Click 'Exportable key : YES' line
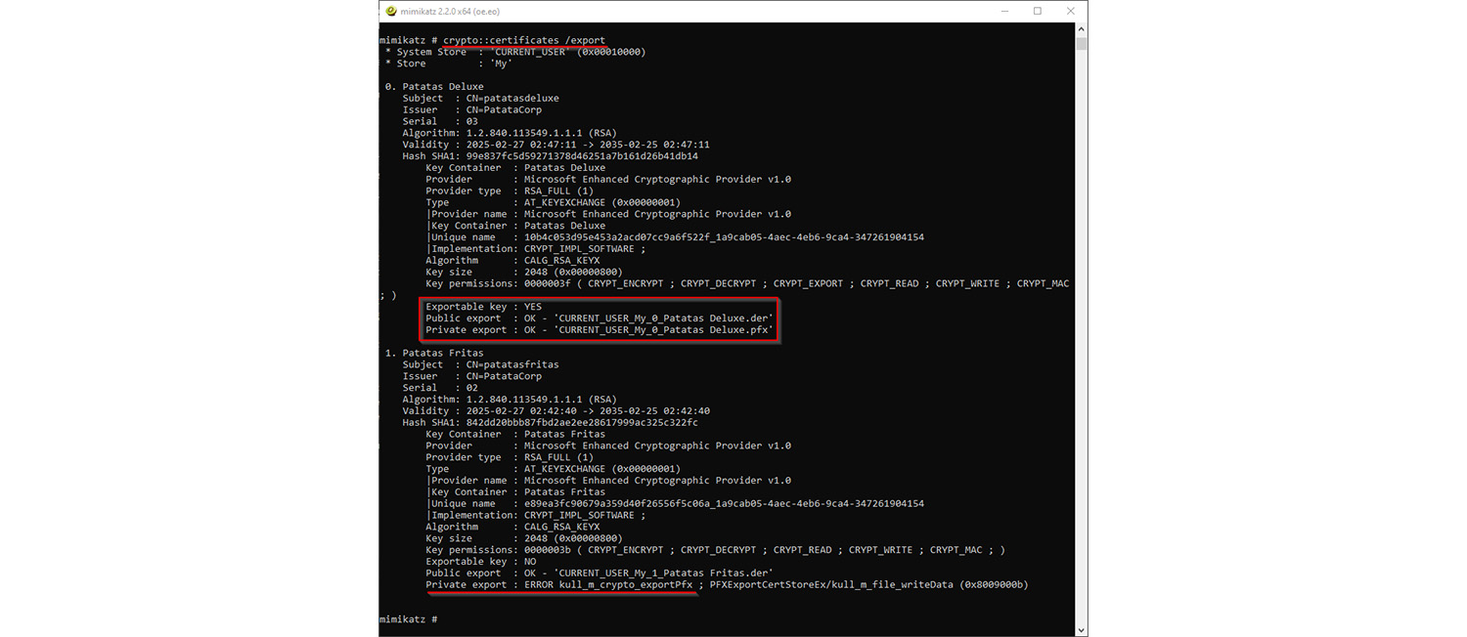 coord(483,307)
